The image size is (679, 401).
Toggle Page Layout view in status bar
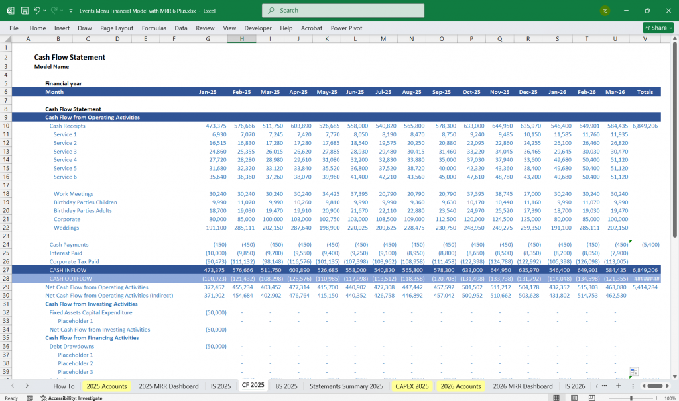pos(574,397)
